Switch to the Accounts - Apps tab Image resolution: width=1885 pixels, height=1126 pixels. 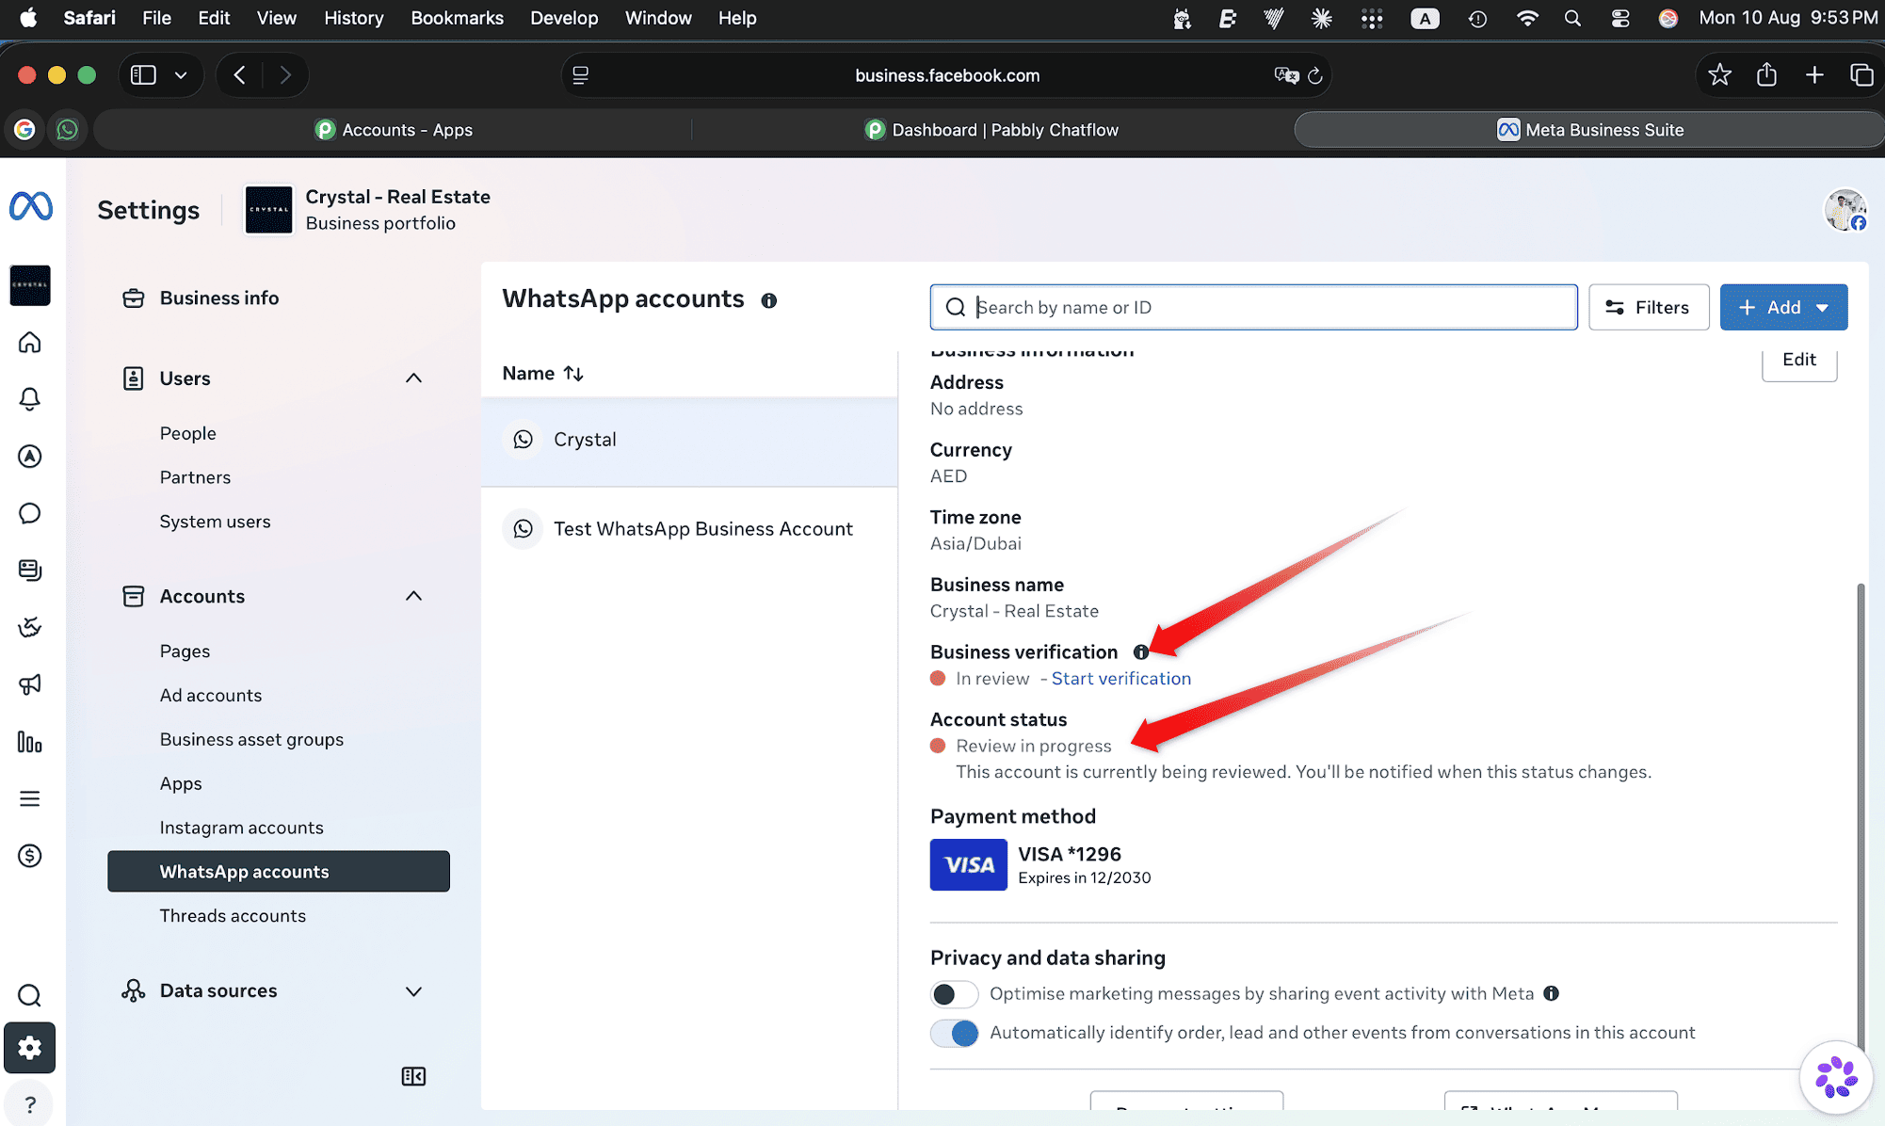point(394,130)
